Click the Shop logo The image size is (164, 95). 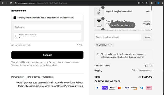click(x=80, y=44)
